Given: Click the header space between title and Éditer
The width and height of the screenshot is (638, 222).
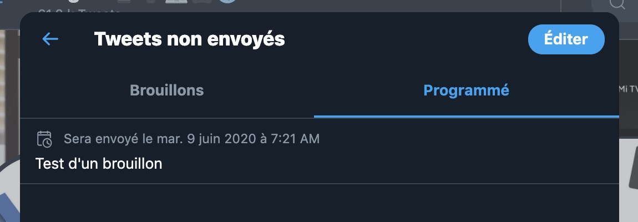Looking at the screenshot, I should click(405, 39).
